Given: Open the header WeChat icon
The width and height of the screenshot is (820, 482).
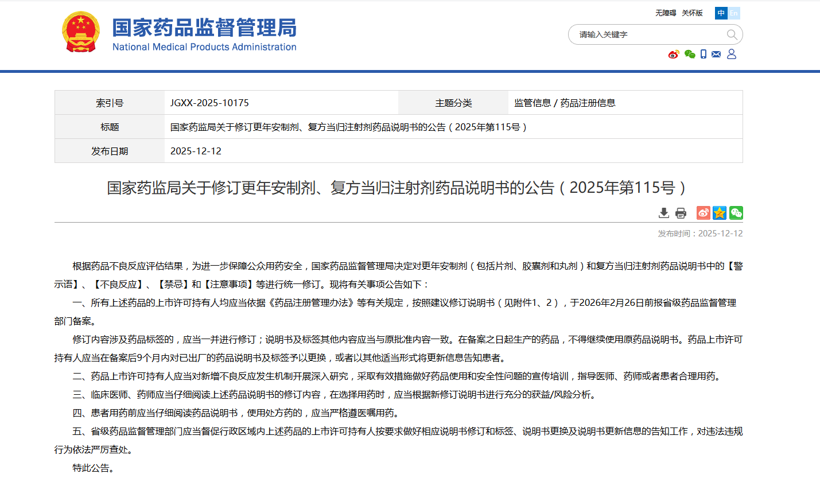Looking at the screenshot, I should (x=690, y=55).
